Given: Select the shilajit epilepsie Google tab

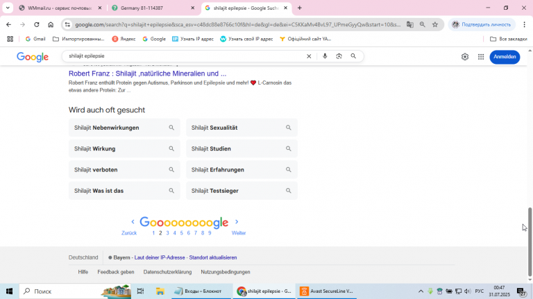Looking at the screenshot, I should pos(246,8).
